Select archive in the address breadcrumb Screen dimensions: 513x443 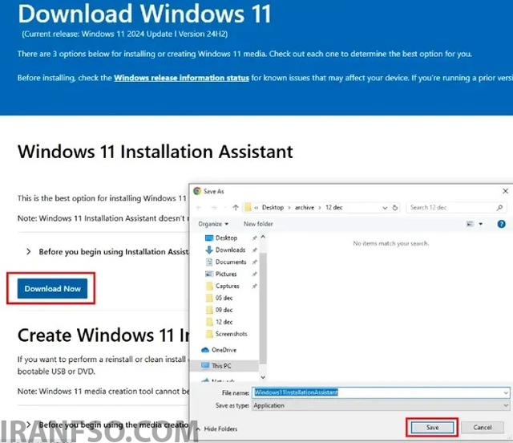(305, 207)
